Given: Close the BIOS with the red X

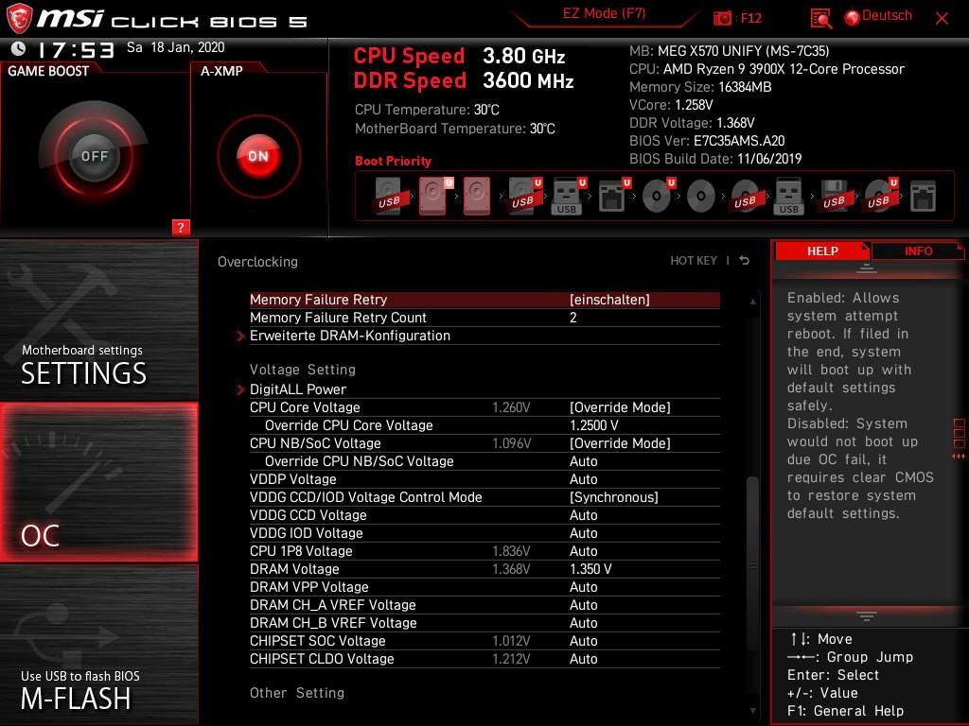Looking at the screenshot, I should (x=942, y=19).
